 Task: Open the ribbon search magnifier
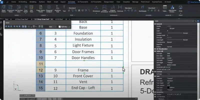[x=7, y=2]
